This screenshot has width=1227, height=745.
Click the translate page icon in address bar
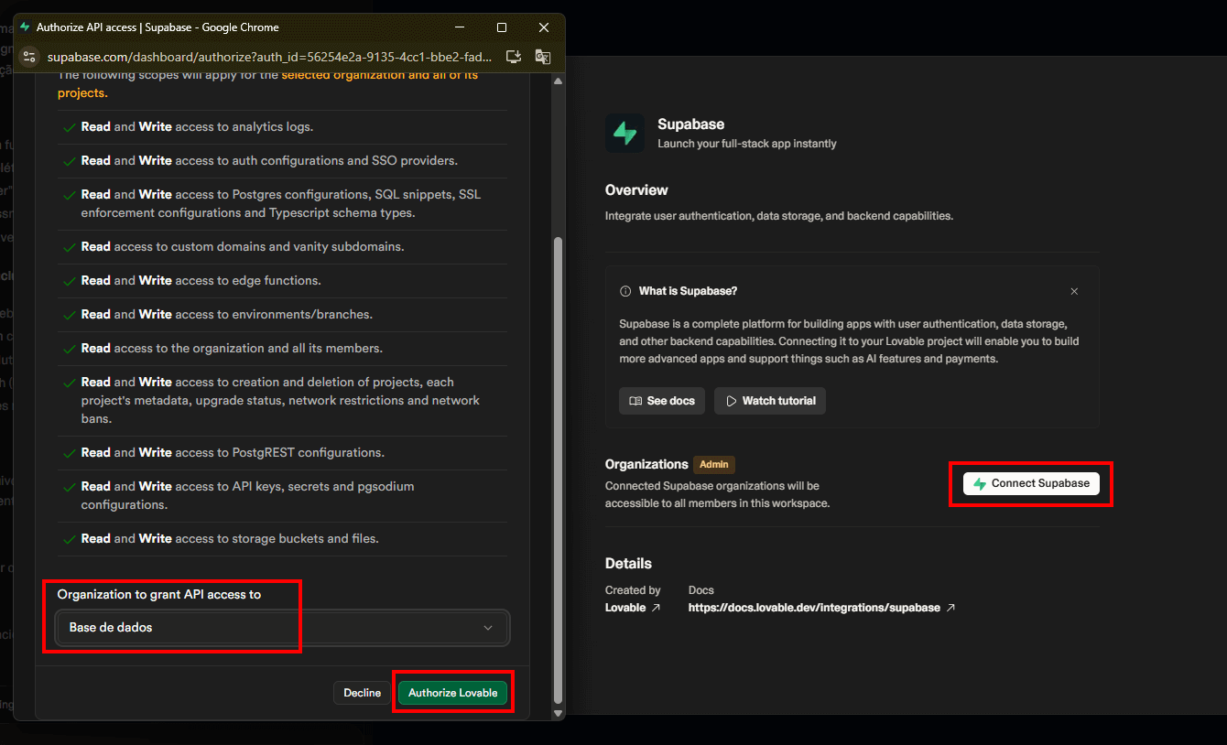click(x=543, y=57)
